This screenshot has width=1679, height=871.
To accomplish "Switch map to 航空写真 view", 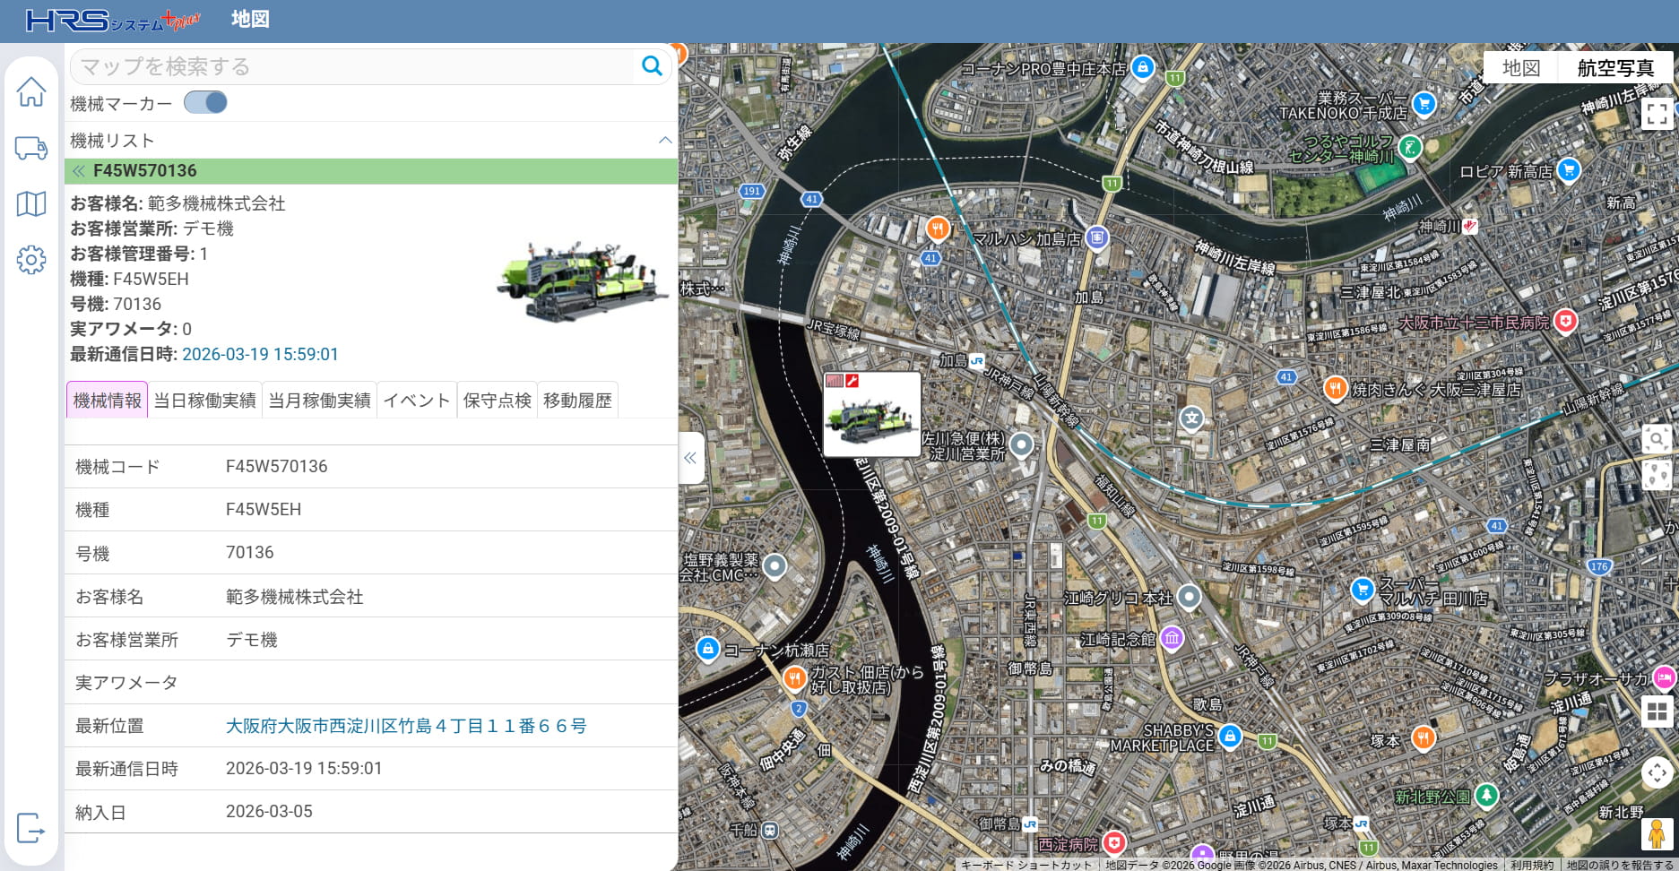I will (1615, 68).
